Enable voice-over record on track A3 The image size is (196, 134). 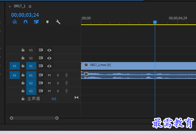[x=67, y=91]
